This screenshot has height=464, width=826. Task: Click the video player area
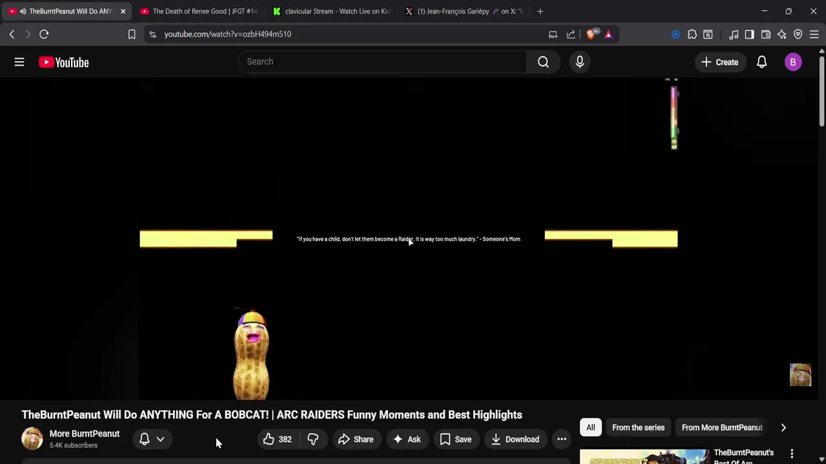pyautogui.click(x=408, y=238)
